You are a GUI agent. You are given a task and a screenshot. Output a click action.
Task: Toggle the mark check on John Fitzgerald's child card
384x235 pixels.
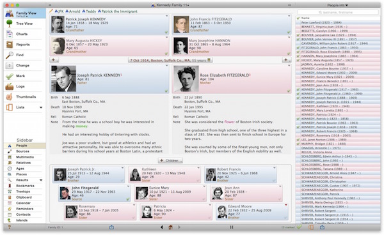coord(128,199)
